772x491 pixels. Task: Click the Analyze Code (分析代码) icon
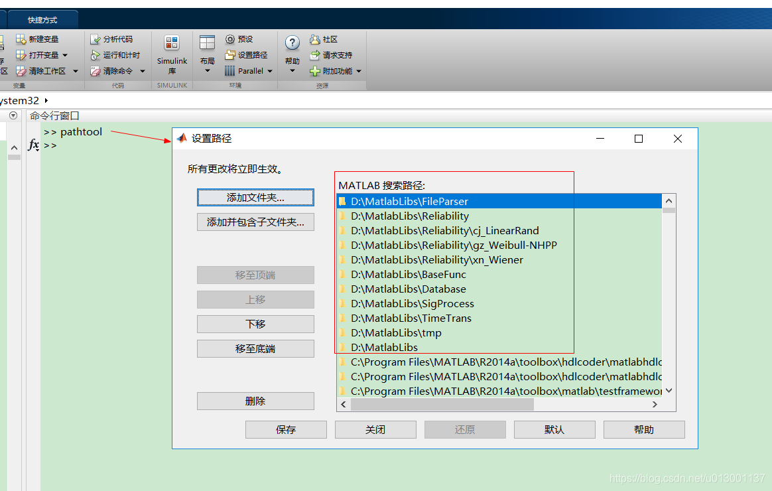tap(96, 39)
